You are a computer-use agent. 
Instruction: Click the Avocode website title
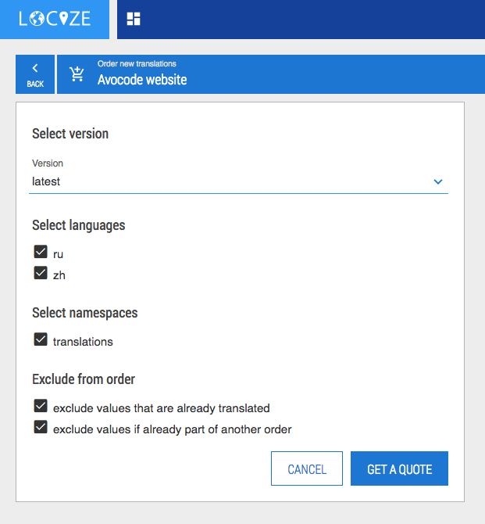tap(142, 80)
